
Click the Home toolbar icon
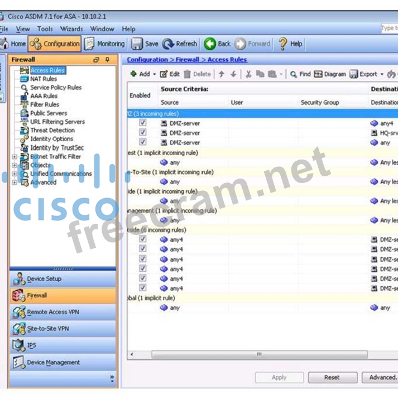4,44
